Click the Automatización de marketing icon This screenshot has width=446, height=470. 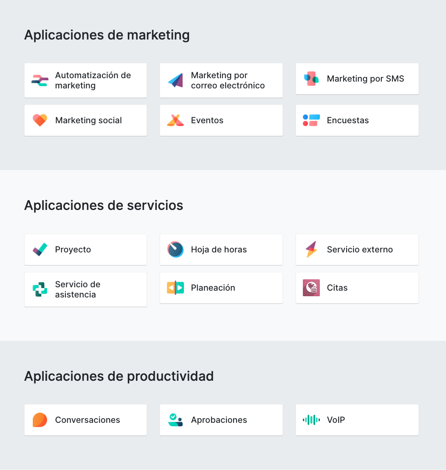(40, 80)
